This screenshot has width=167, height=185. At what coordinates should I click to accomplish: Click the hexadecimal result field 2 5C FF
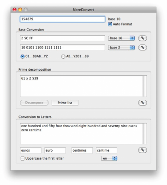[62, 38]
